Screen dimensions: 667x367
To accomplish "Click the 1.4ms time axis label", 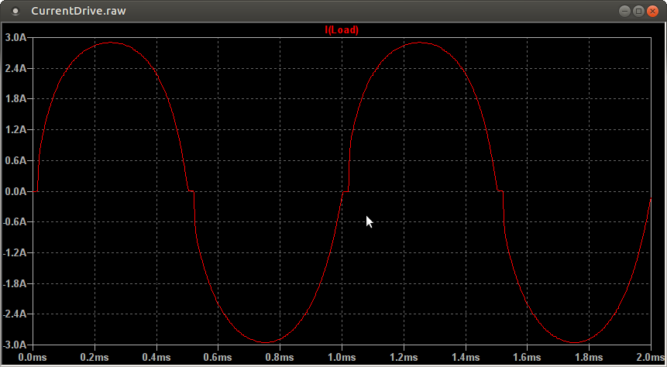I will [x=466, y=355].
